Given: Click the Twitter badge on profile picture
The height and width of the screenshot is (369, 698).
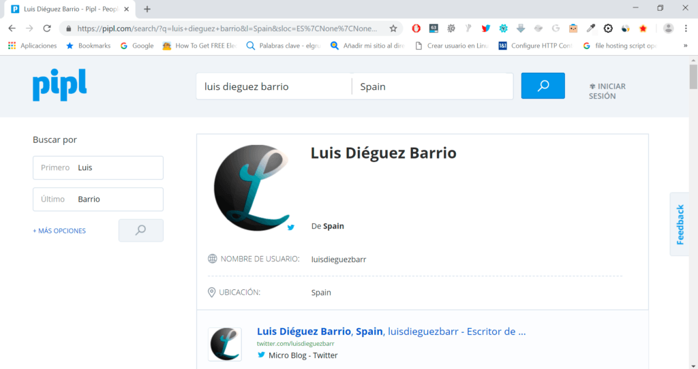Looking at the screenshot, I should pos(290,227).
